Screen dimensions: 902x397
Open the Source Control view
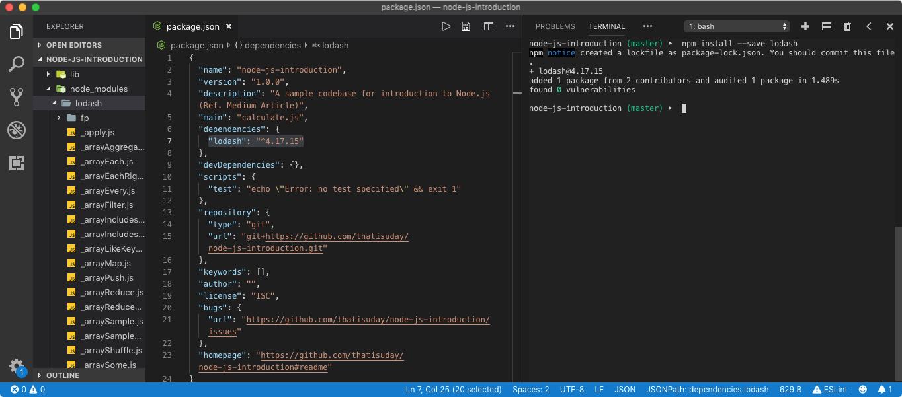17,97
